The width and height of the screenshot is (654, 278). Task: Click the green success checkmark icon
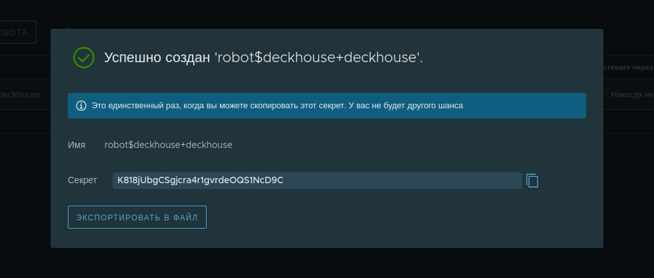[x=84, y=58]
